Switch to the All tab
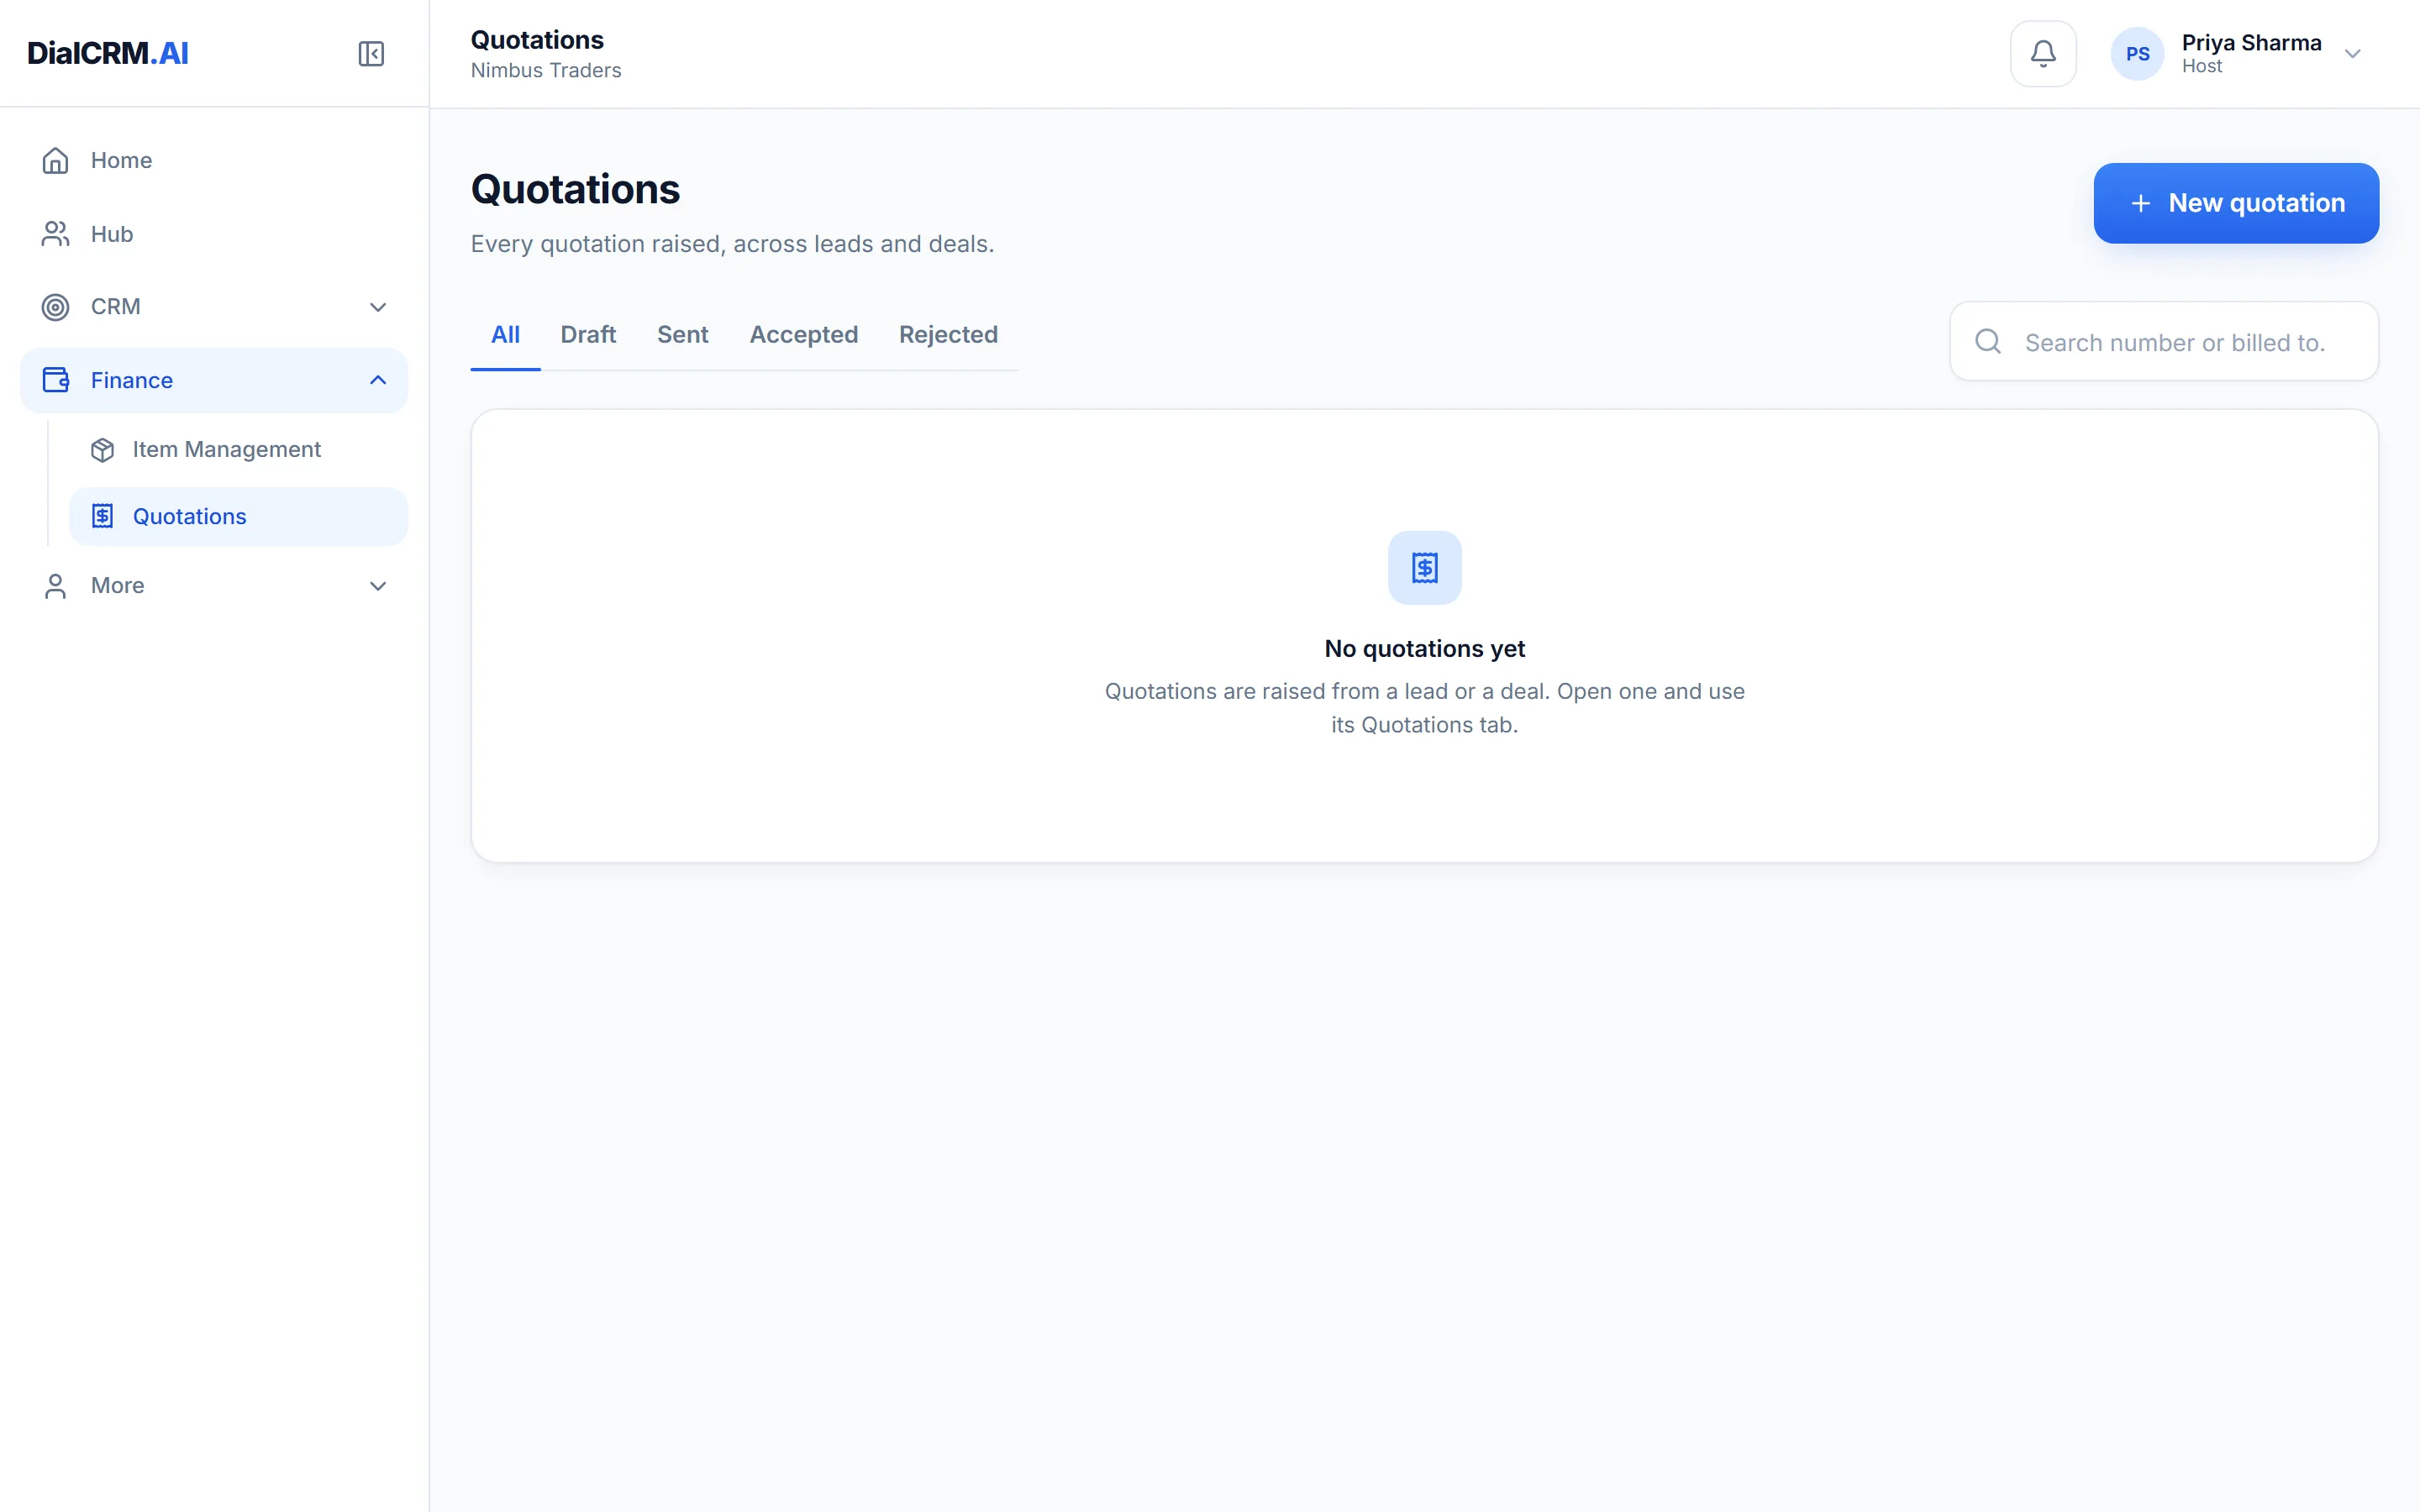This screenshot has height=1512, width=2420. 505,335
